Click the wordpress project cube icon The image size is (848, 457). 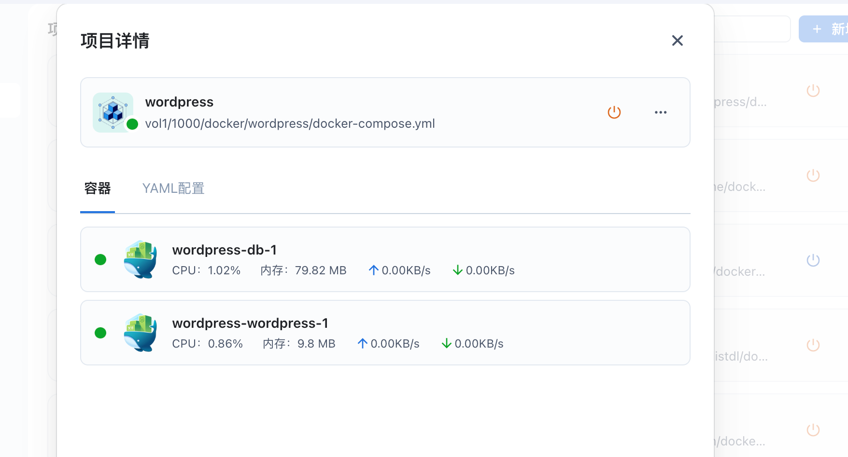tap(113, 112)
